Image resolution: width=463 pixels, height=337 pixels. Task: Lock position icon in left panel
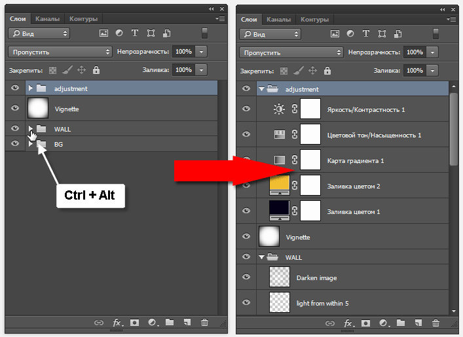(81, 70)
